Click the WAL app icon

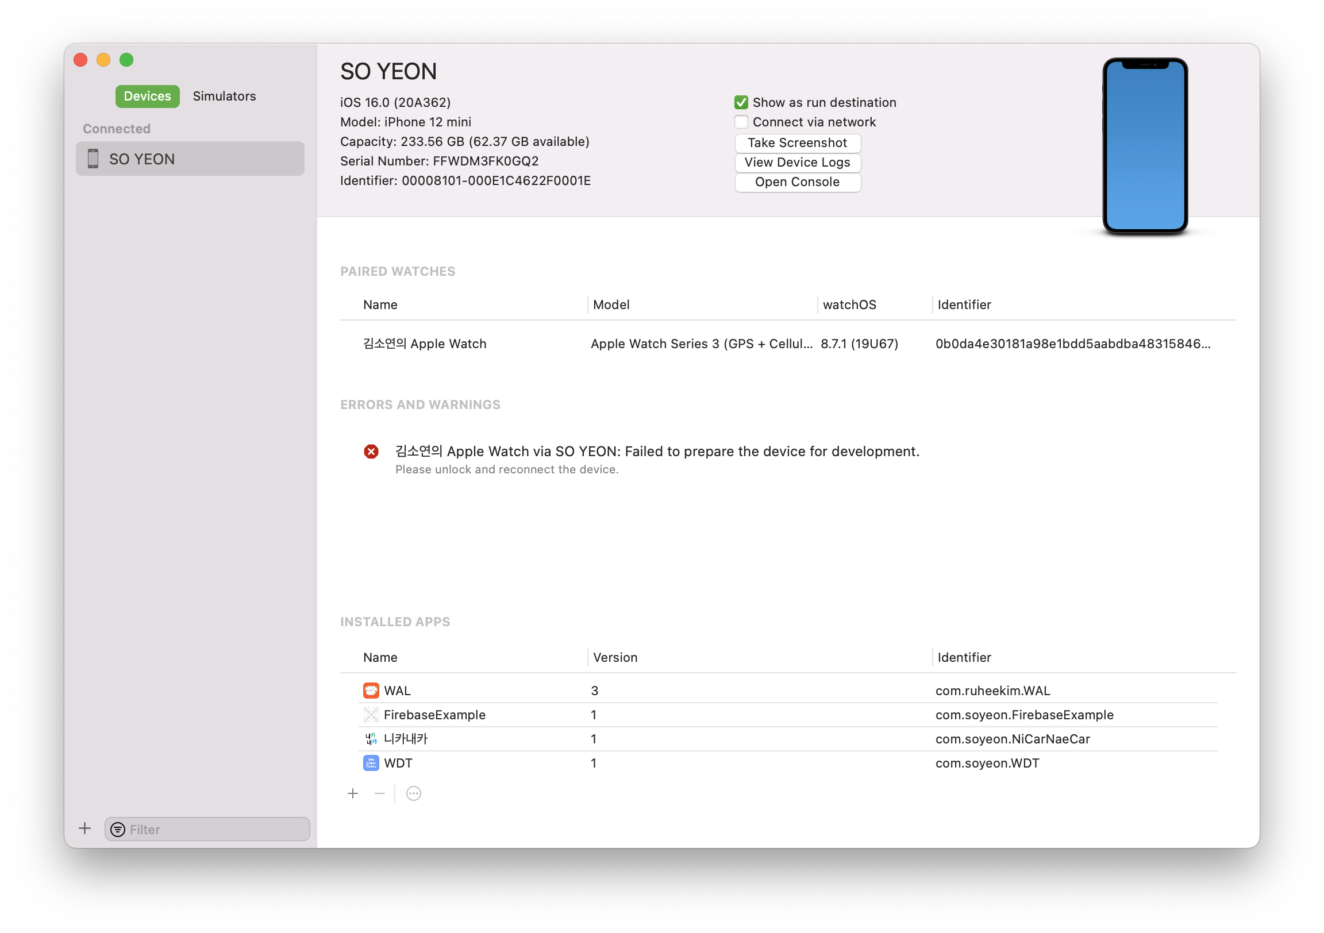pyautogui.click(x=371, y=690)
